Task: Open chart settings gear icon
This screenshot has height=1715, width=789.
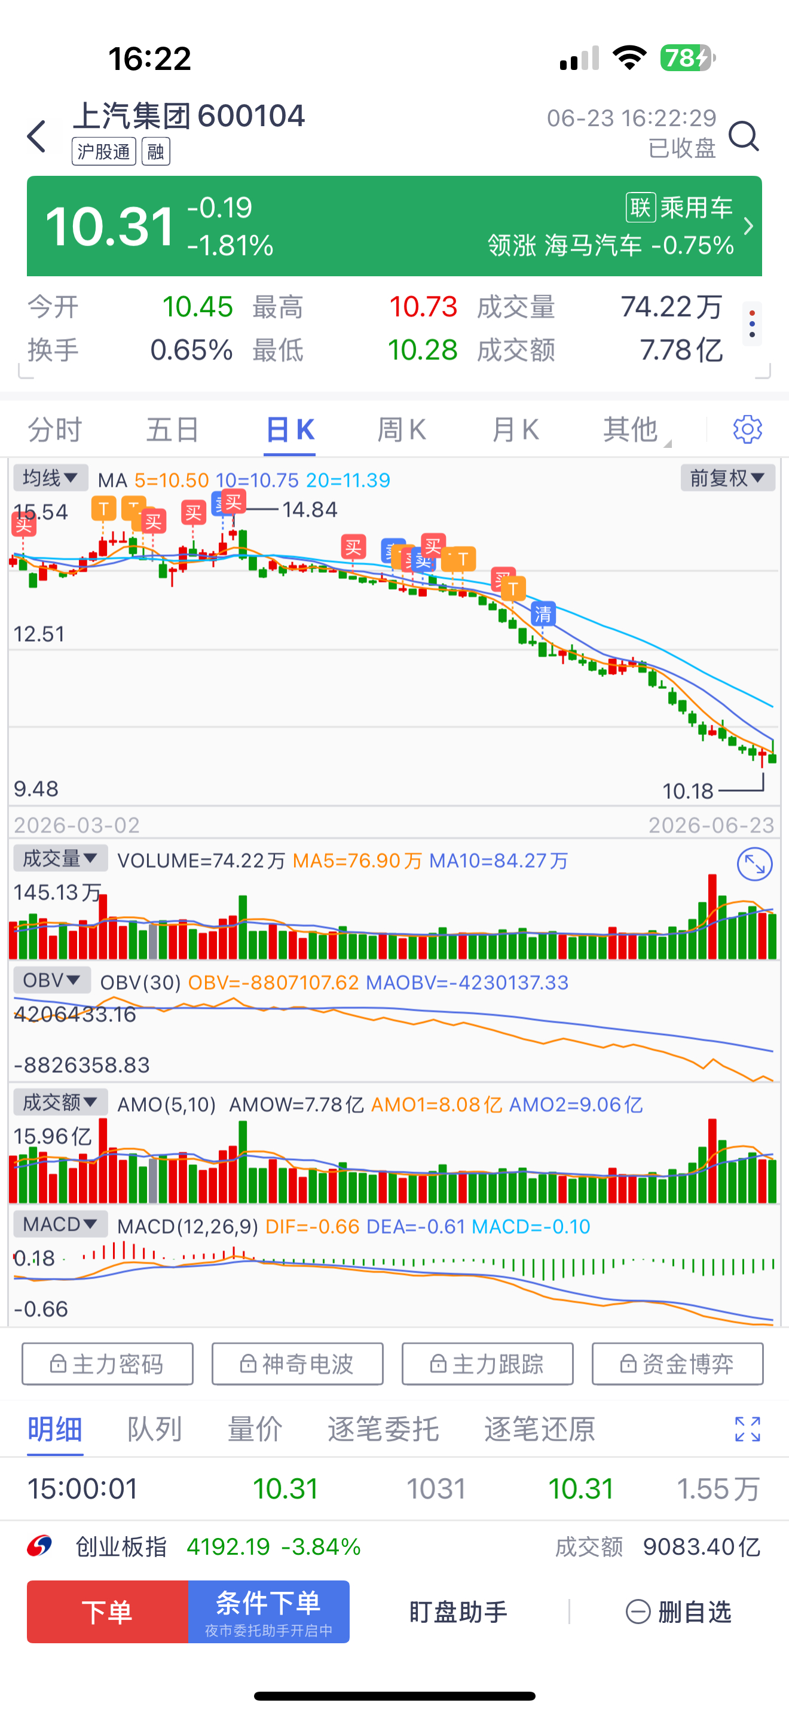Action: 747,429
